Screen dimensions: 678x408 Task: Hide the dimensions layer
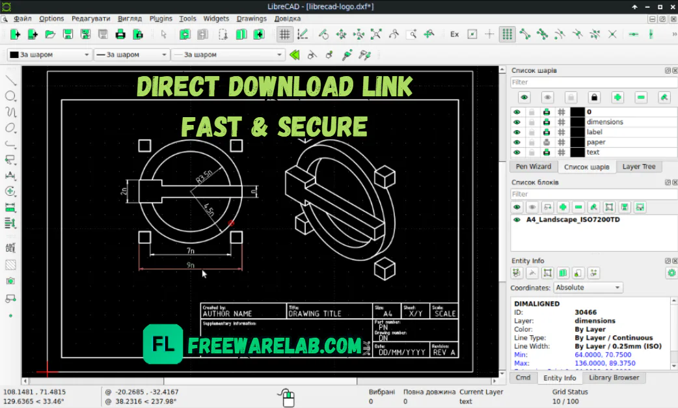(x=517, y=122)
